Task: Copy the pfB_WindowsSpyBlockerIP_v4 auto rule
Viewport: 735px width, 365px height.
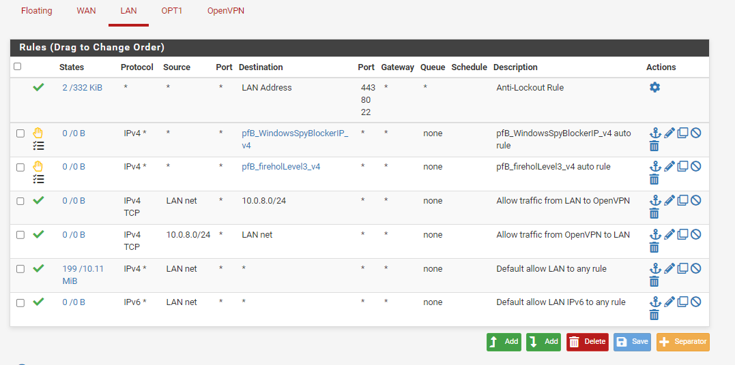Action: tap(682, 133)
